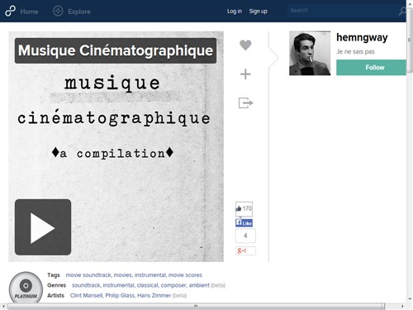Open the 'movies' tag
The image size is (413, 310).
tap(123, 275)
